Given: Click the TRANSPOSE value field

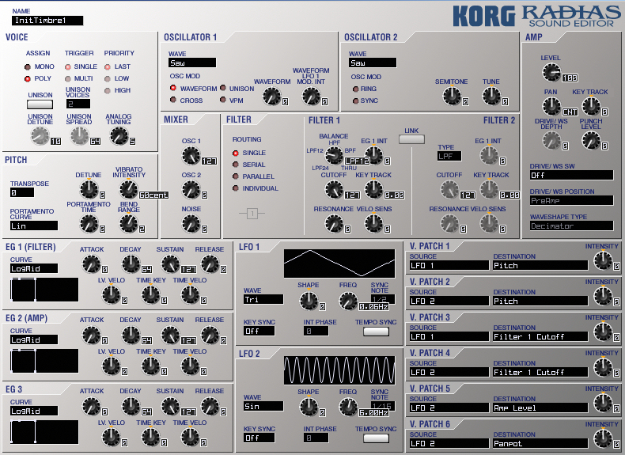Looking at the screenshot, I should 22,192.
